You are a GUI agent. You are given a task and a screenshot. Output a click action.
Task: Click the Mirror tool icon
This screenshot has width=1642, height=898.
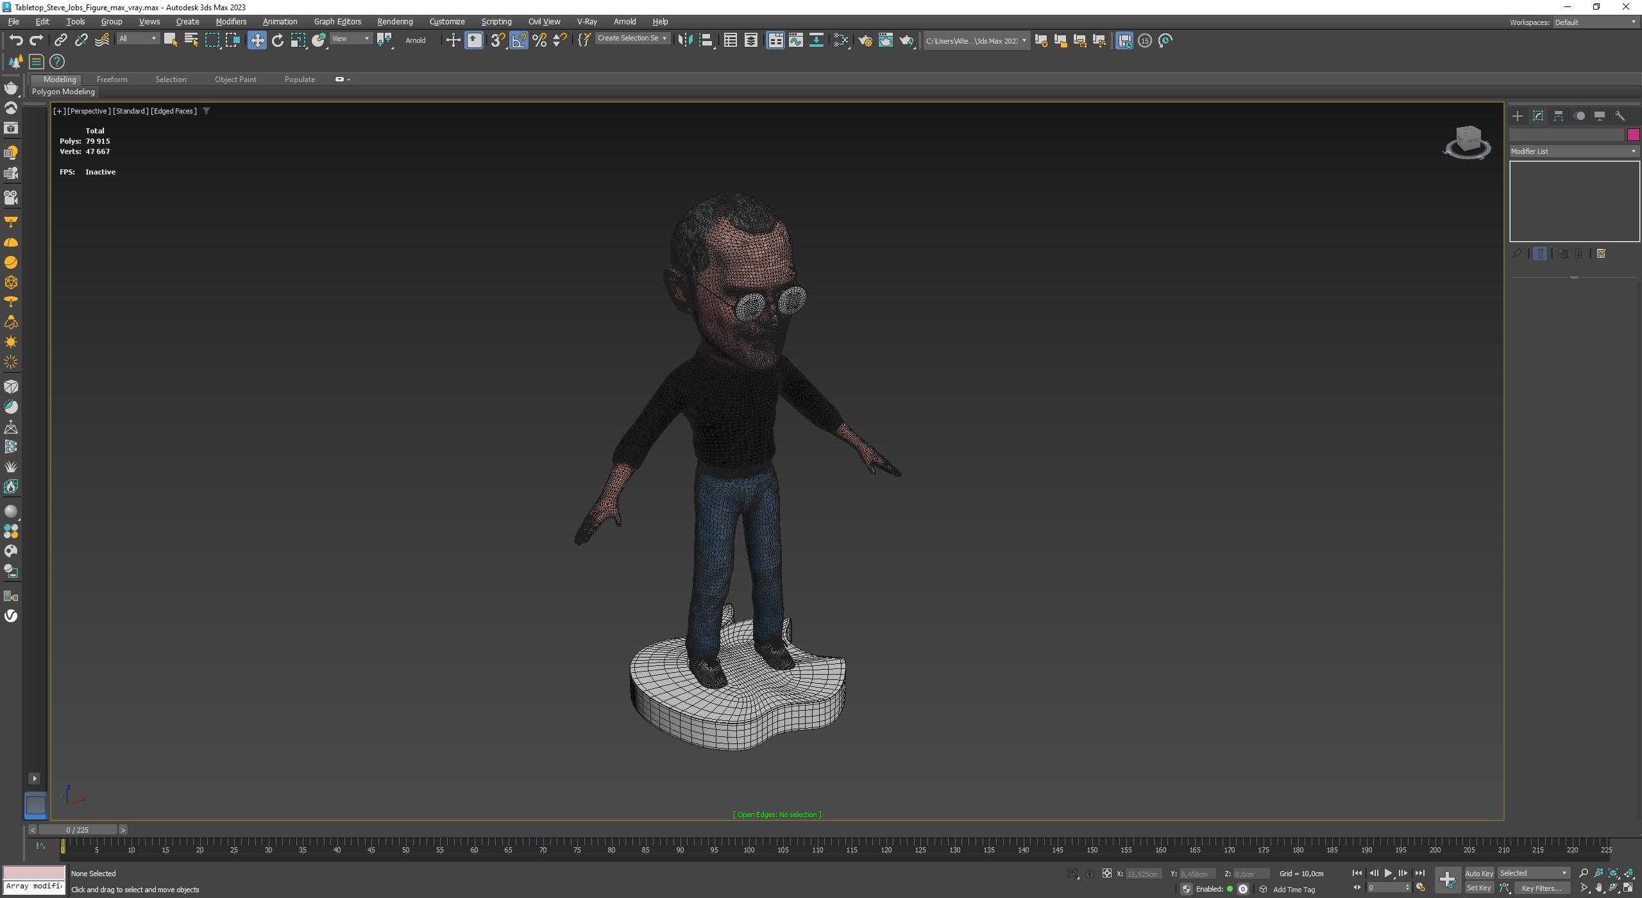(685, 40)
